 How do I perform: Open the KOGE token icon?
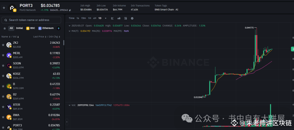click(9, 76)
